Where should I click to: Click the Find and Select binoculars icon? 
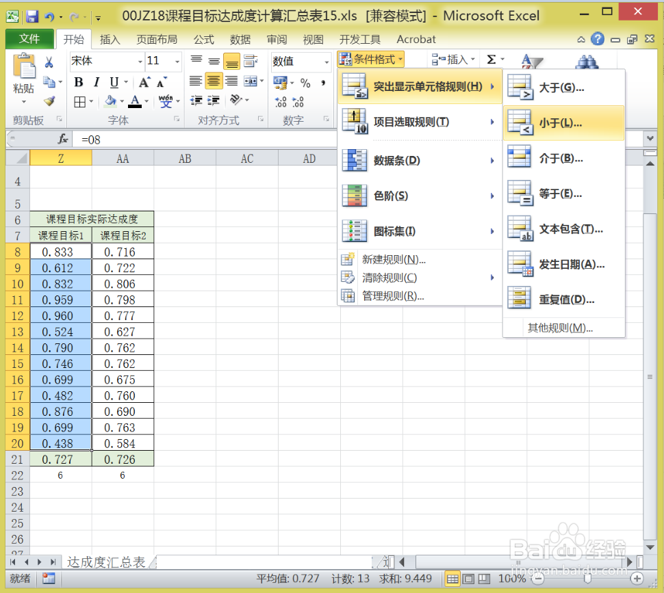587,62
